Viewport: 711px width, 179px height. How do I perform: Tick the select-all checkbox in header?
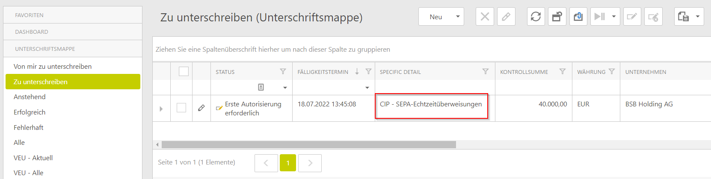tap(184, 71)
